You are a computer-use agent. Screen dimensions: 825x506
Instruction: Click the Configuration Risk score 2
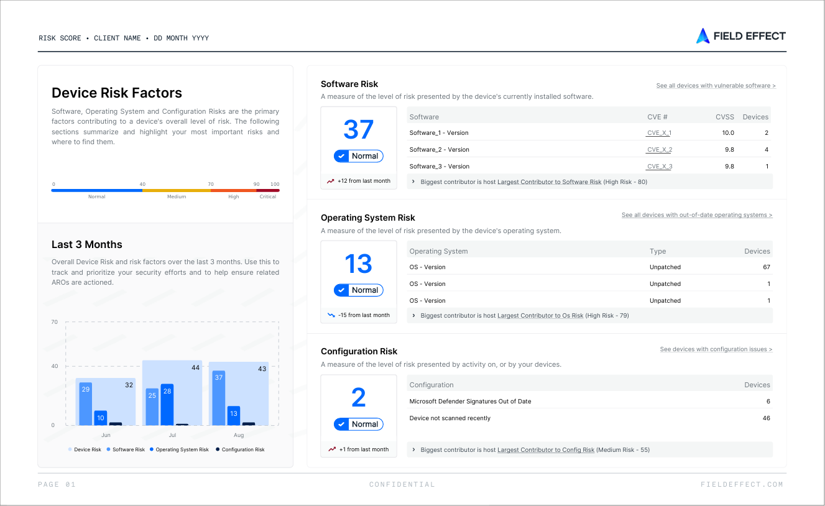(359, 398)
